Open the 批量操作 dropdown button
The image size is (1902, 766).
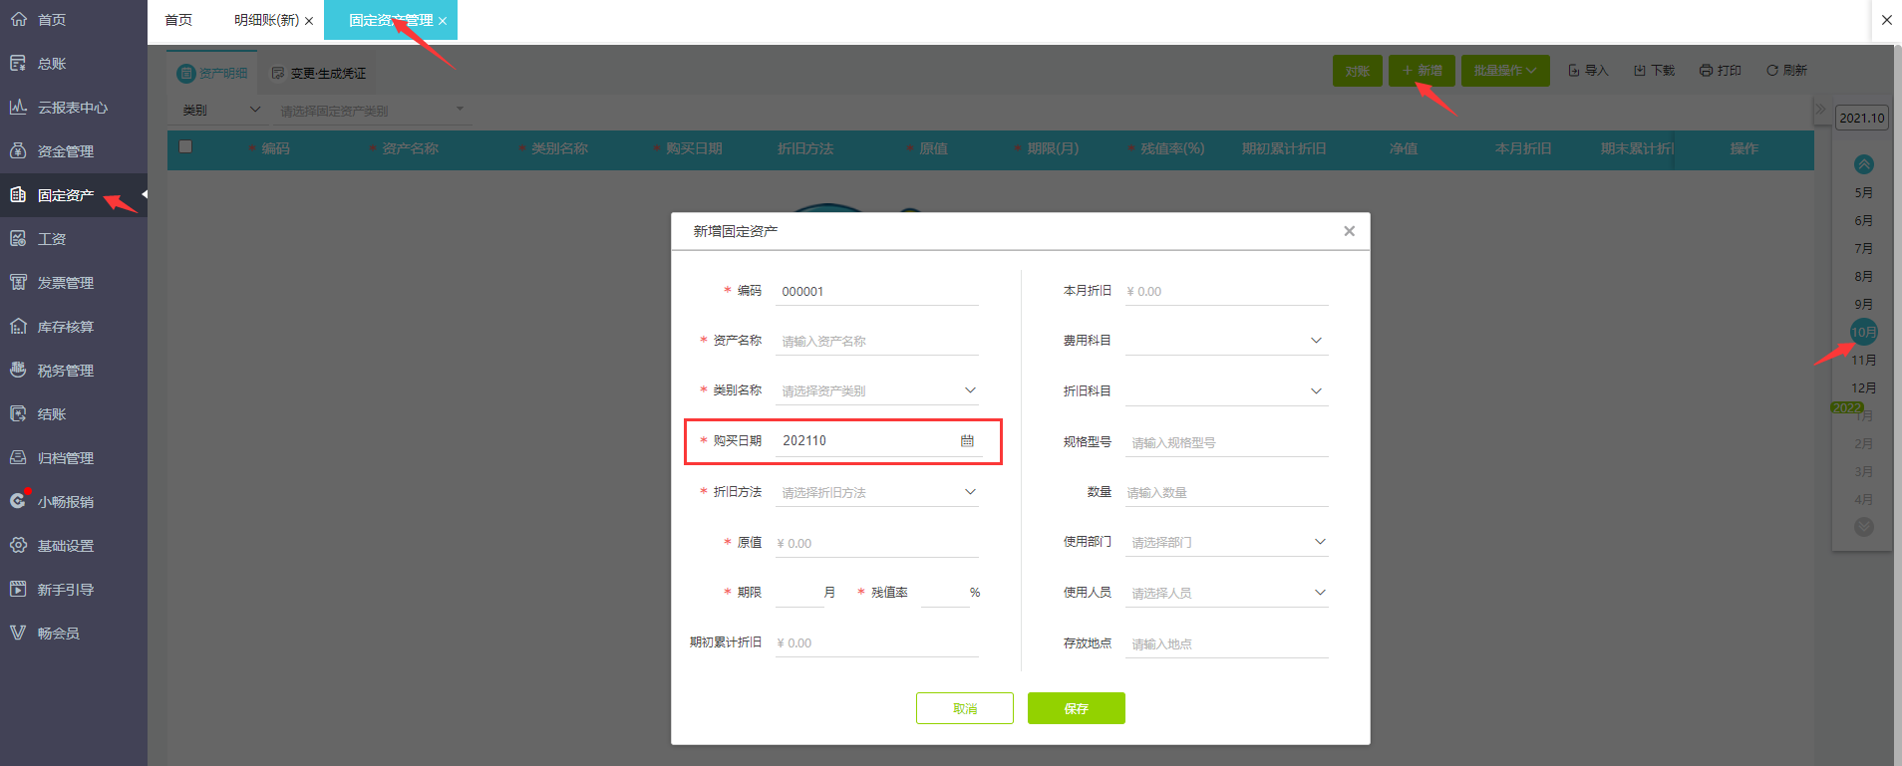[1505, 71]
